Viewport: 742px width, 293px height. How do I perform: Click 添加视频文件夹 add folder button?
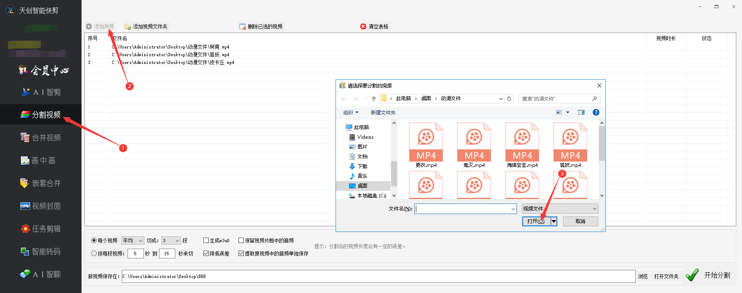click(146, 26)
